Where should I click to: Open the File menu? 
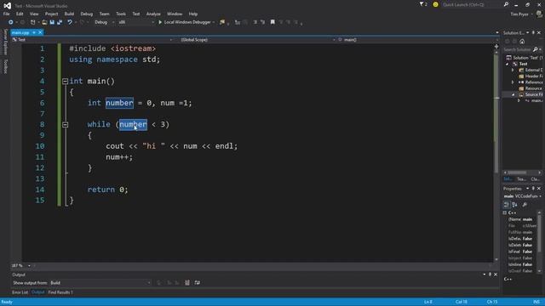click(6, 14)
